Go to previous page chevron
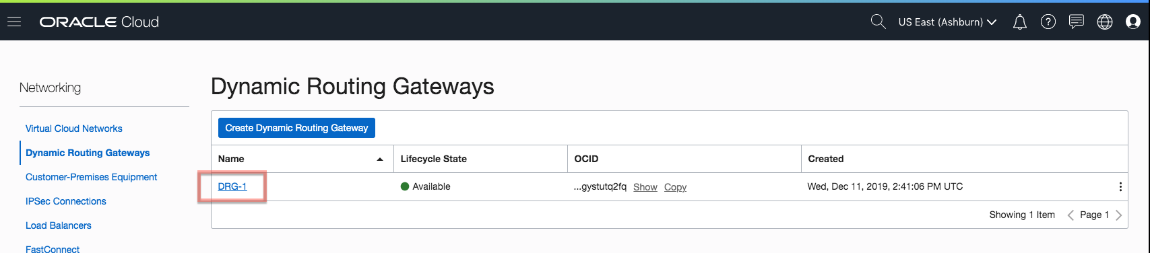Screen dimensions: 1150x253 coord(1071,215)
